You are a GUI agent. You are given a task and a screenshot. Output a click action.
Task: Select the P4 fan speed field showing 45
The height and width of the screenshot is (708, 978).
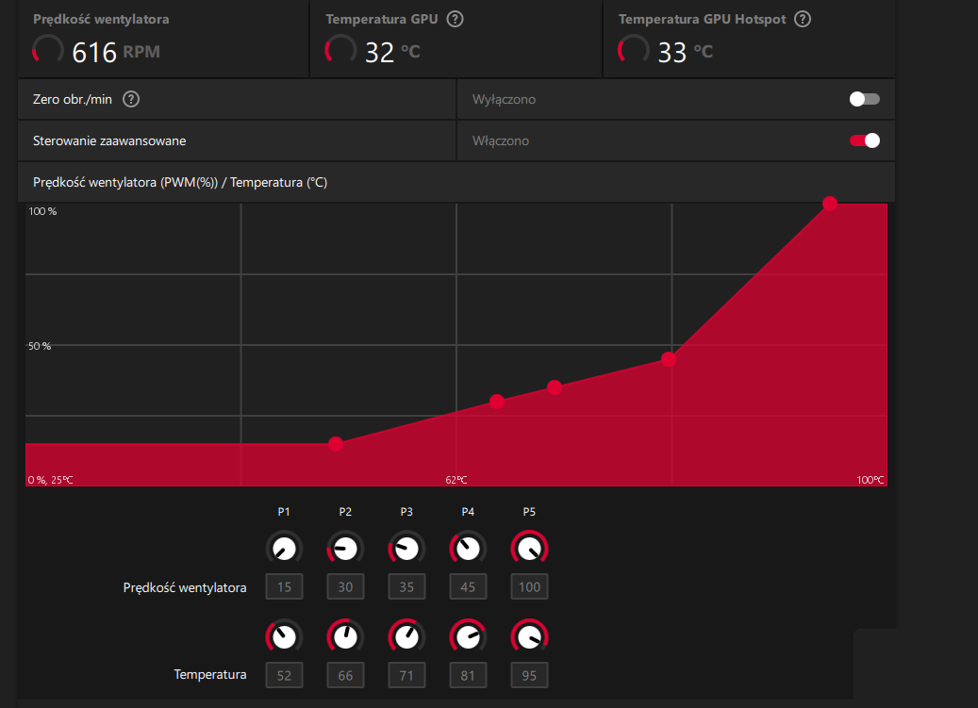click(468, 587)
